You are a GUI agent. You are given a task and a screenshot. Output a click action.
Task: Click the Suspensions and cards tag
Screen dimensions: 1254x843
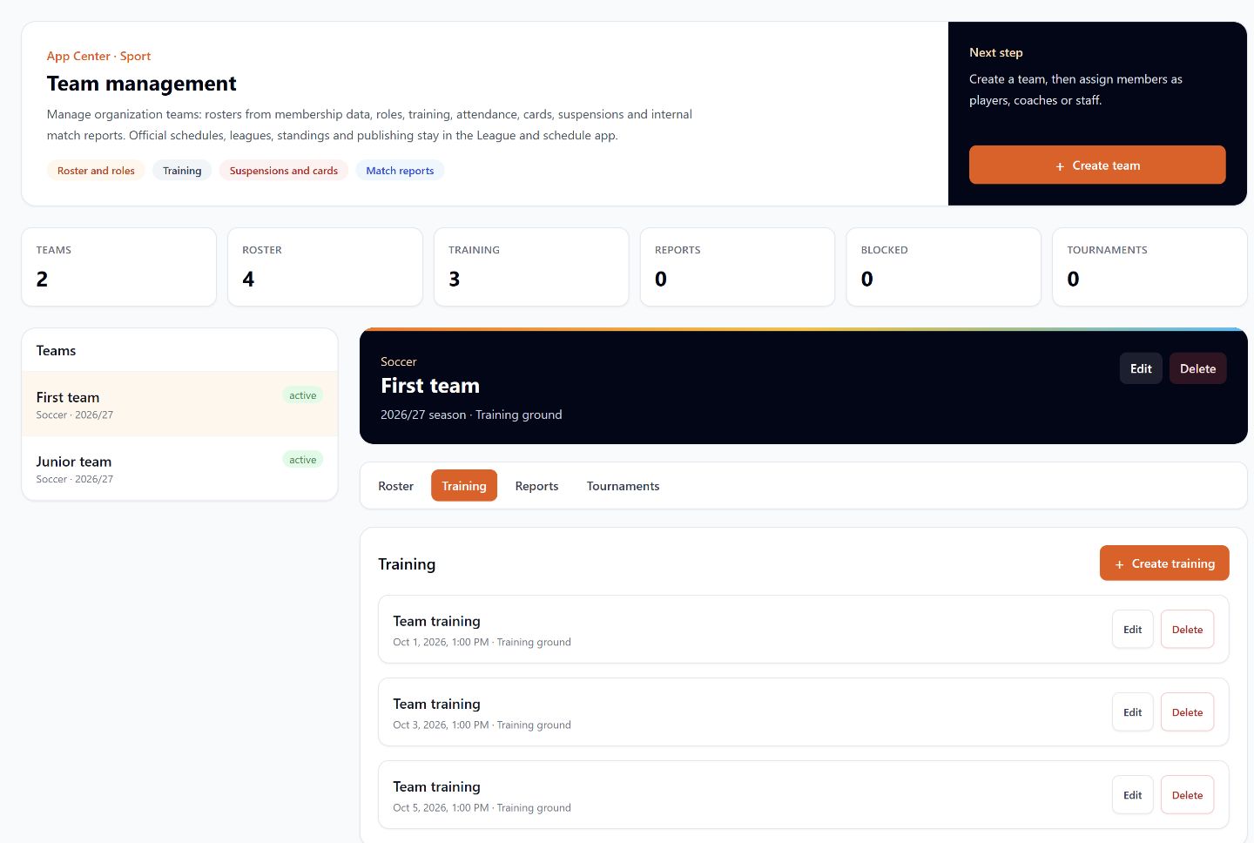click(x=284, y=171)
